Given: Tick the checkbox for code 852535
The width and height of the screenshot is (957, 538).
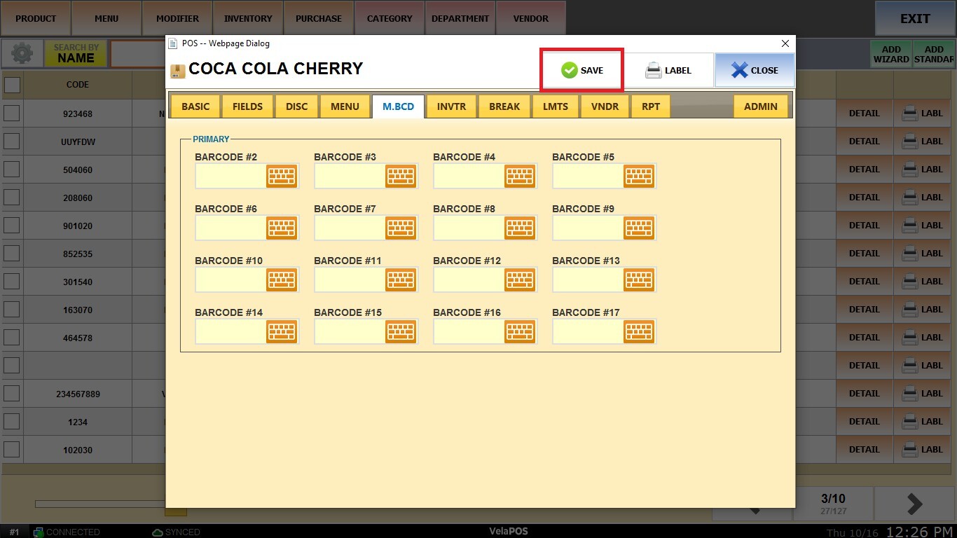Looking at the screenshot, I should [x=12, y=254].
